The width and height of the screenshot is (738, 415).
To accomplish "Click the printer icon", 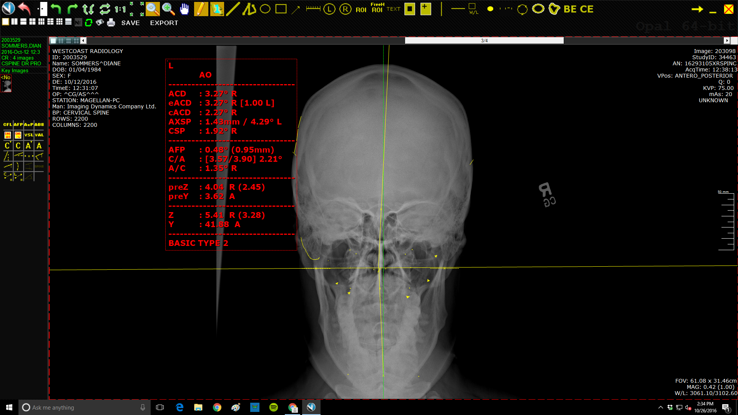I will point(111,23).
